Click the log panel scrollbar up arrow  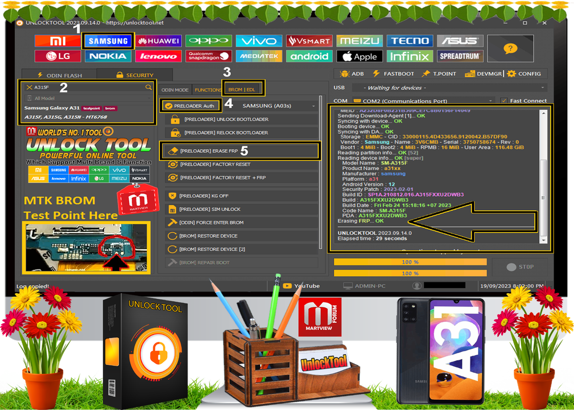click(x=543, y=113)
